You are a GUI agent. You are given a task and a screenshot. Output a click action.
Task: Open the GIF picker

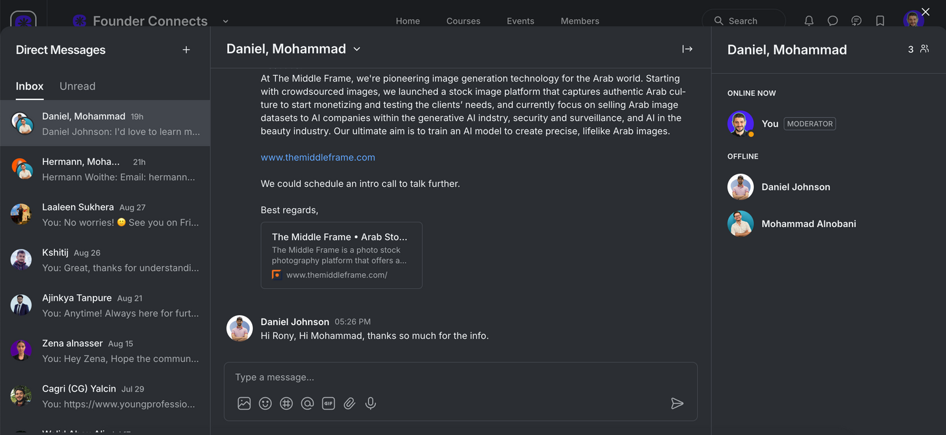click(328, 403)
